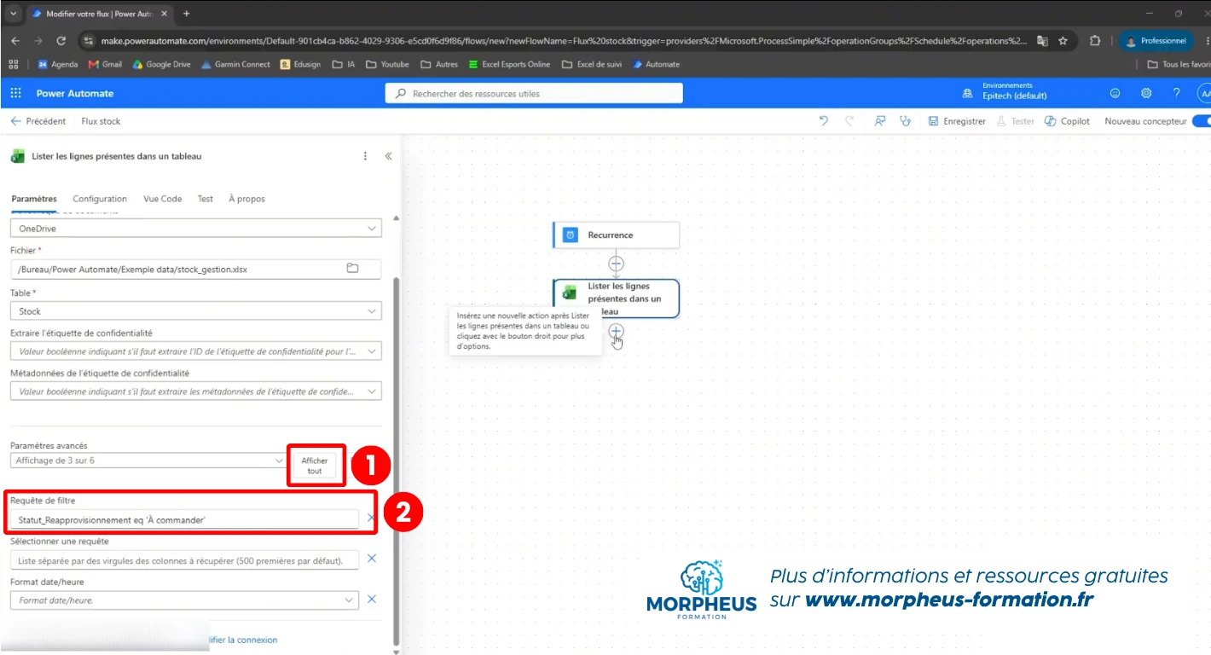Image resolution: width=1211 pixels, height=655 pixels.
Task: Click the Afficher tout button
Action: point(315,466)
